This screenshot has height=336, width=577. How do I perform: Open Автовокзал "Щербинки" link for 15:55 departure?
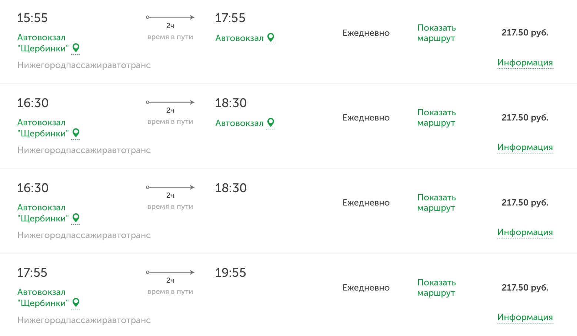click(x=43, y=43)
